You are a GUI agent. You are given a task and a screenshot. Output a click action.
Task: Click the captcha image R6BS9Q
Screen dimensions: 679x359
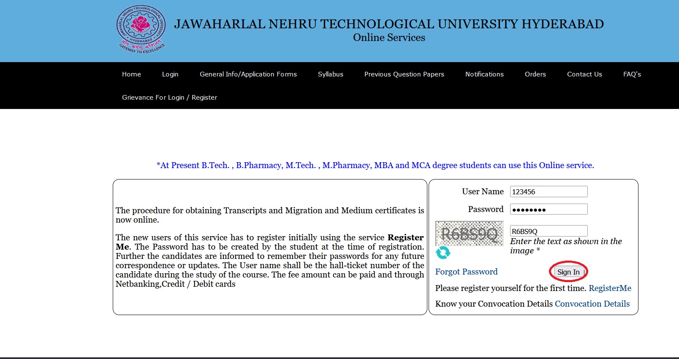pyautogui.click(x=469, y=234)
